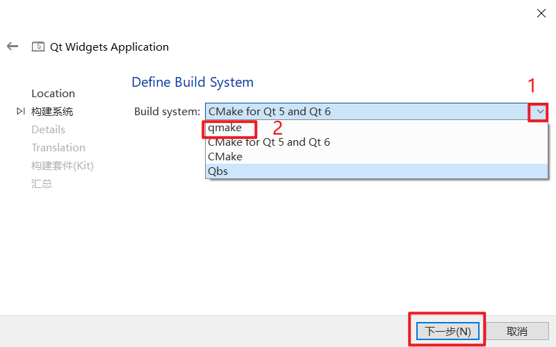
Task: Click the 构建系统 step in sidebar
Action: click(x=52, y=112)
